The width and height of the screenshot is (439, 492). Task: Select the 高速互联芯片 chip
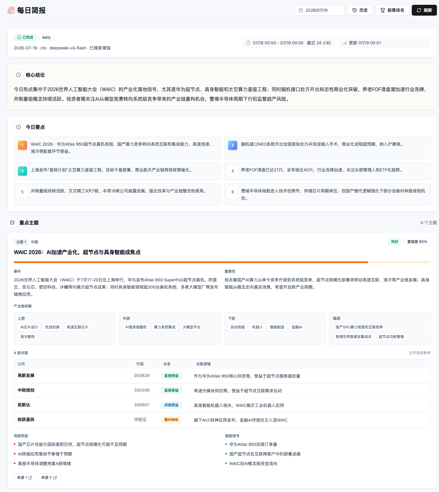point(77,327)
